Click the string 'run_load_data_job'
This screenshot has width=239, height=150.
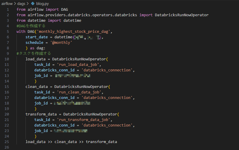[x=78, y=65]
